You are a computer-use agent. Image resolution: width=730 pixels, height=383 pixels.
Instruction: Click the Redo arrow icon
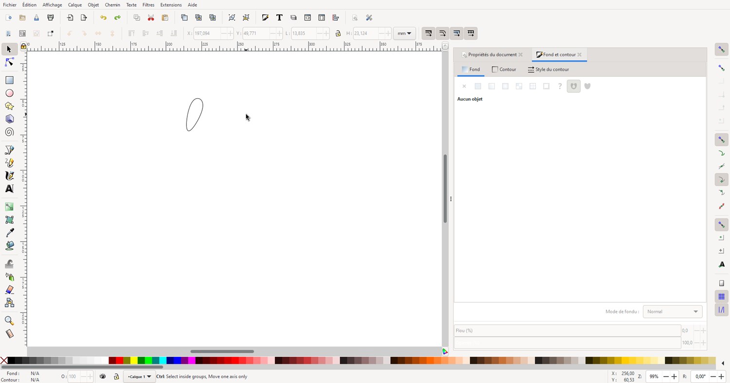click(x=117, y=17)
